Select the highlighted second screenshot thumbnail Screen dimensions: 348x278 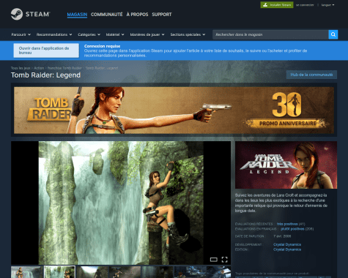pos(59,272)
